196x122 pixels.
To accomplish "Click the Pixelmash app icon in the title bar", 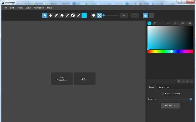I will pos(3,3).
